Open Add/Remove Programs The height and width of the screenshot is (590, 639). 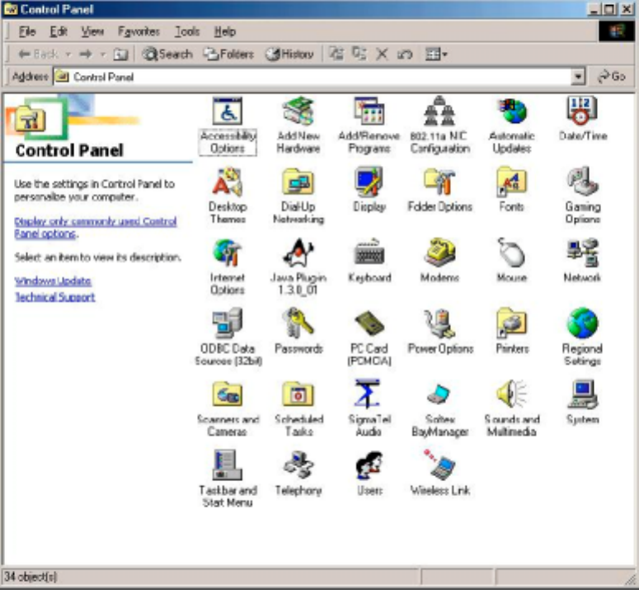tap(369, 125)
